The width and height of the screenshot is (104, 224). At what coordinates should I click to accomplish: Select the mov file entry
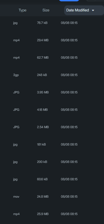[52, 197]
